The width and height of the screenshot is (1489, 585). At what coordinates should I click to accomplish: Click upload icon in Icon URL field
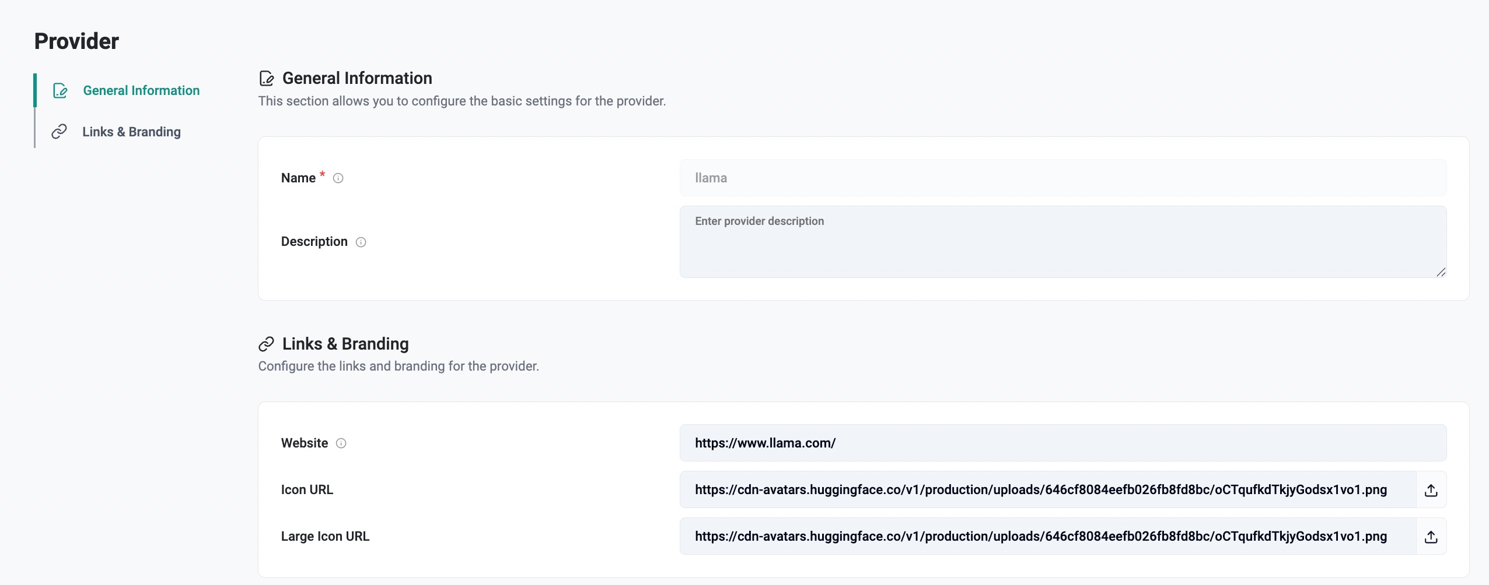coord(1431,490)
